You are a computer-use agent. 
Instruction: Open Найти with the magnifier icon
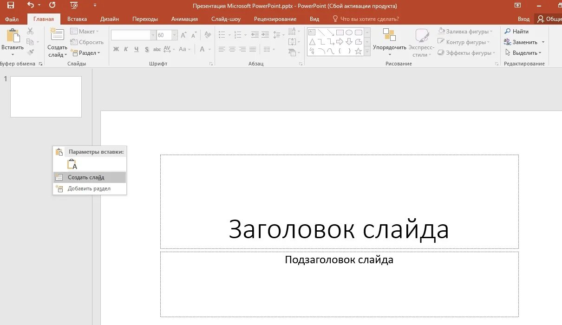pyautogui.click(x=507, y=31)
